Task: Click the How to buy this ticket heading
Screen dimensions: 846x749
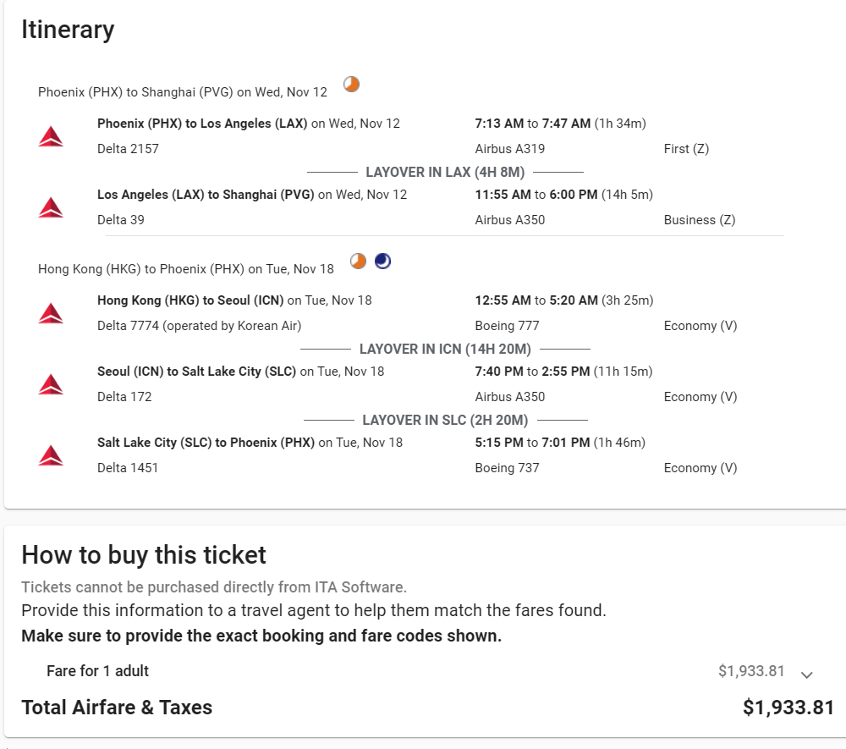Action: 144,555
